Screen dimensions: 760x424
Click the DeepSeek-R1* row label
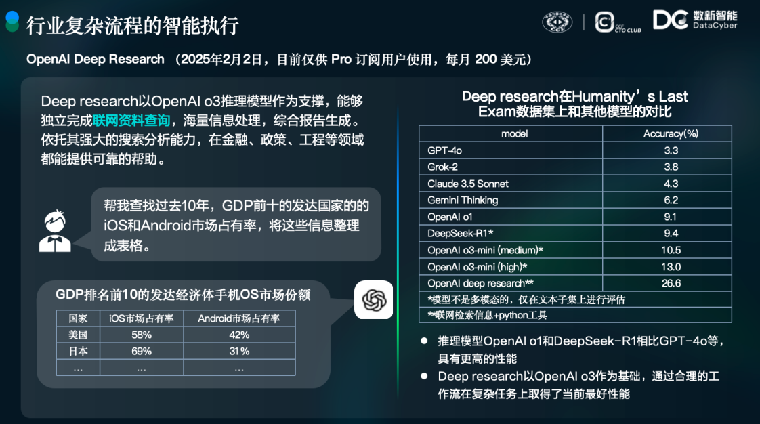pyautogui.click(x=460, y=233)
